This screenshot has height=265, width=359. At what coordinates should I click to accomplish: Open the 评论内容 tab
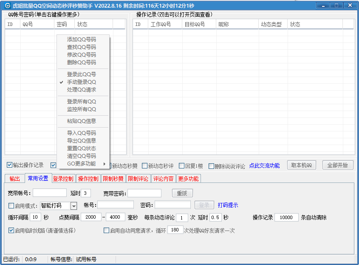pyautogui.click(x=163, y=179)
